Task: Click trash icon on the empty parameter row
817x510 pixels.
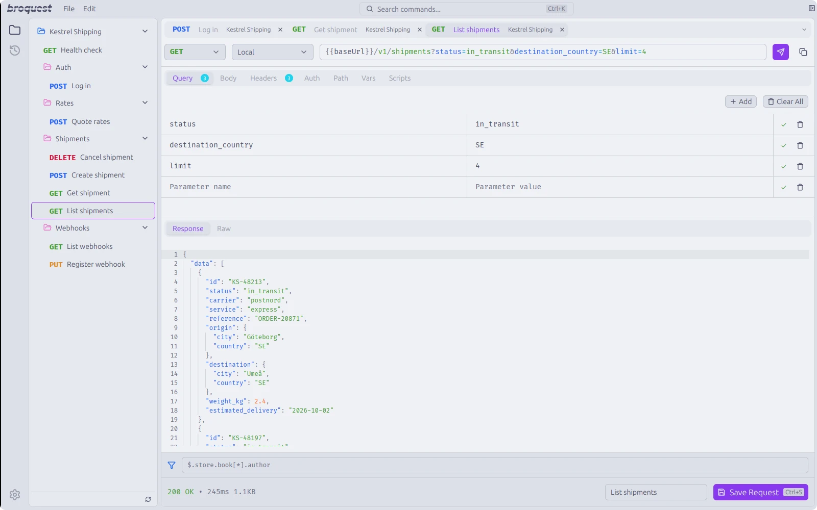Action: [800, 187]
